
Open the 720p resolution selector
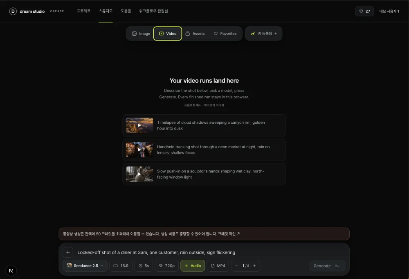click(167, 265)
